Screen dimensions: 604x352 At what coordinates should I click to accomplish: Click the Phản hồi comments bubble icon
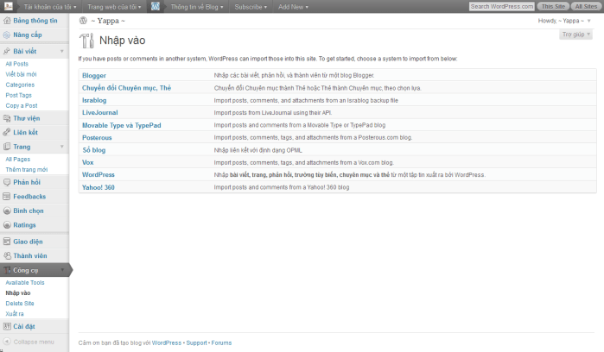pos(7,182)
